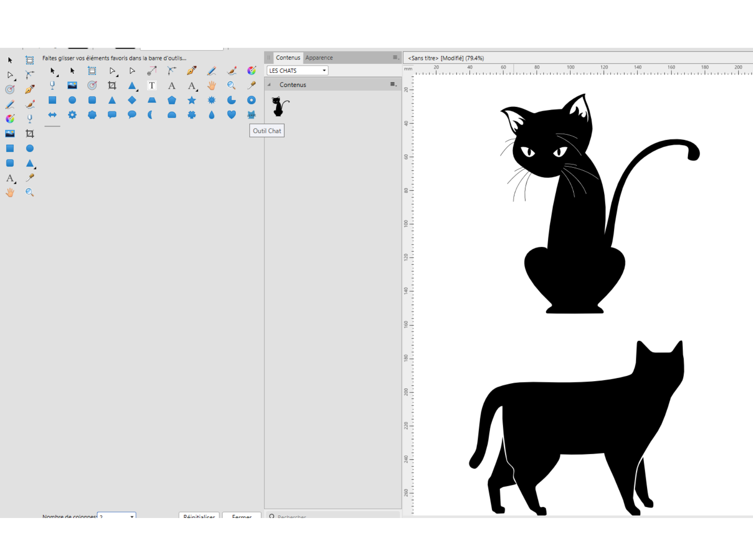Pick the Segment half-circle shape tool
The height and width of the screenshot is (538, 753).
[x=172, y=115]
